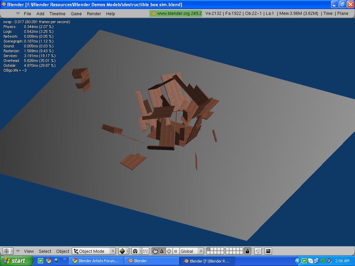Switch to plain Blender taskbar button
355x266 pixels.
152,261
